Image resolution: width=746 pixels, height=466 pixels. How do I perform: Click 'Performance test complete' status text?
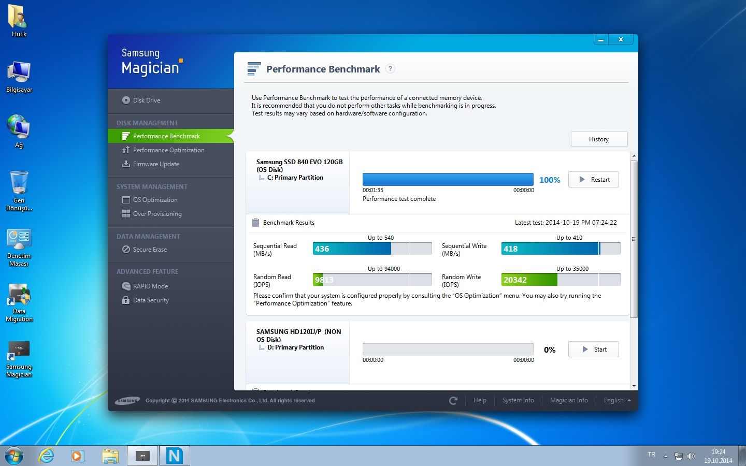point(399,199)
